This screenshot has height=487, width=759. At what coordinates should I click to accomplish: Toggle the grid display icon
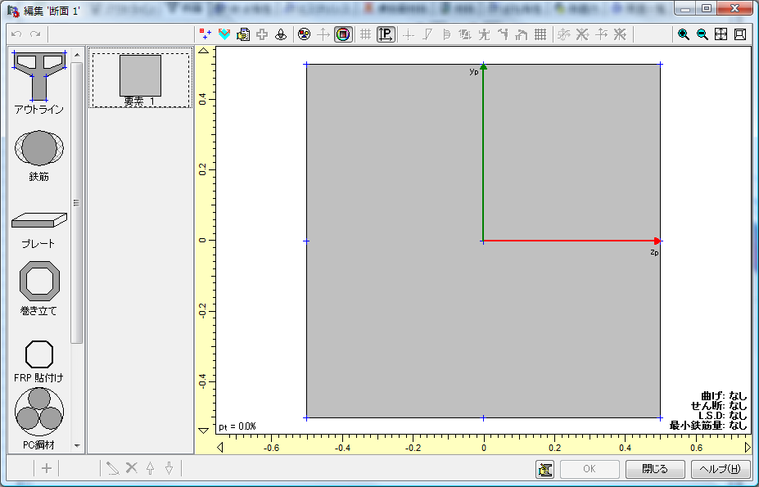(x=365, y=34)
